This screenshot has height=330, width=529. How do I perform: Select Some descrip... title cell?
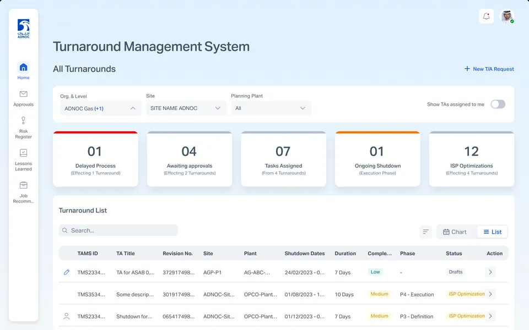[134, 294]
